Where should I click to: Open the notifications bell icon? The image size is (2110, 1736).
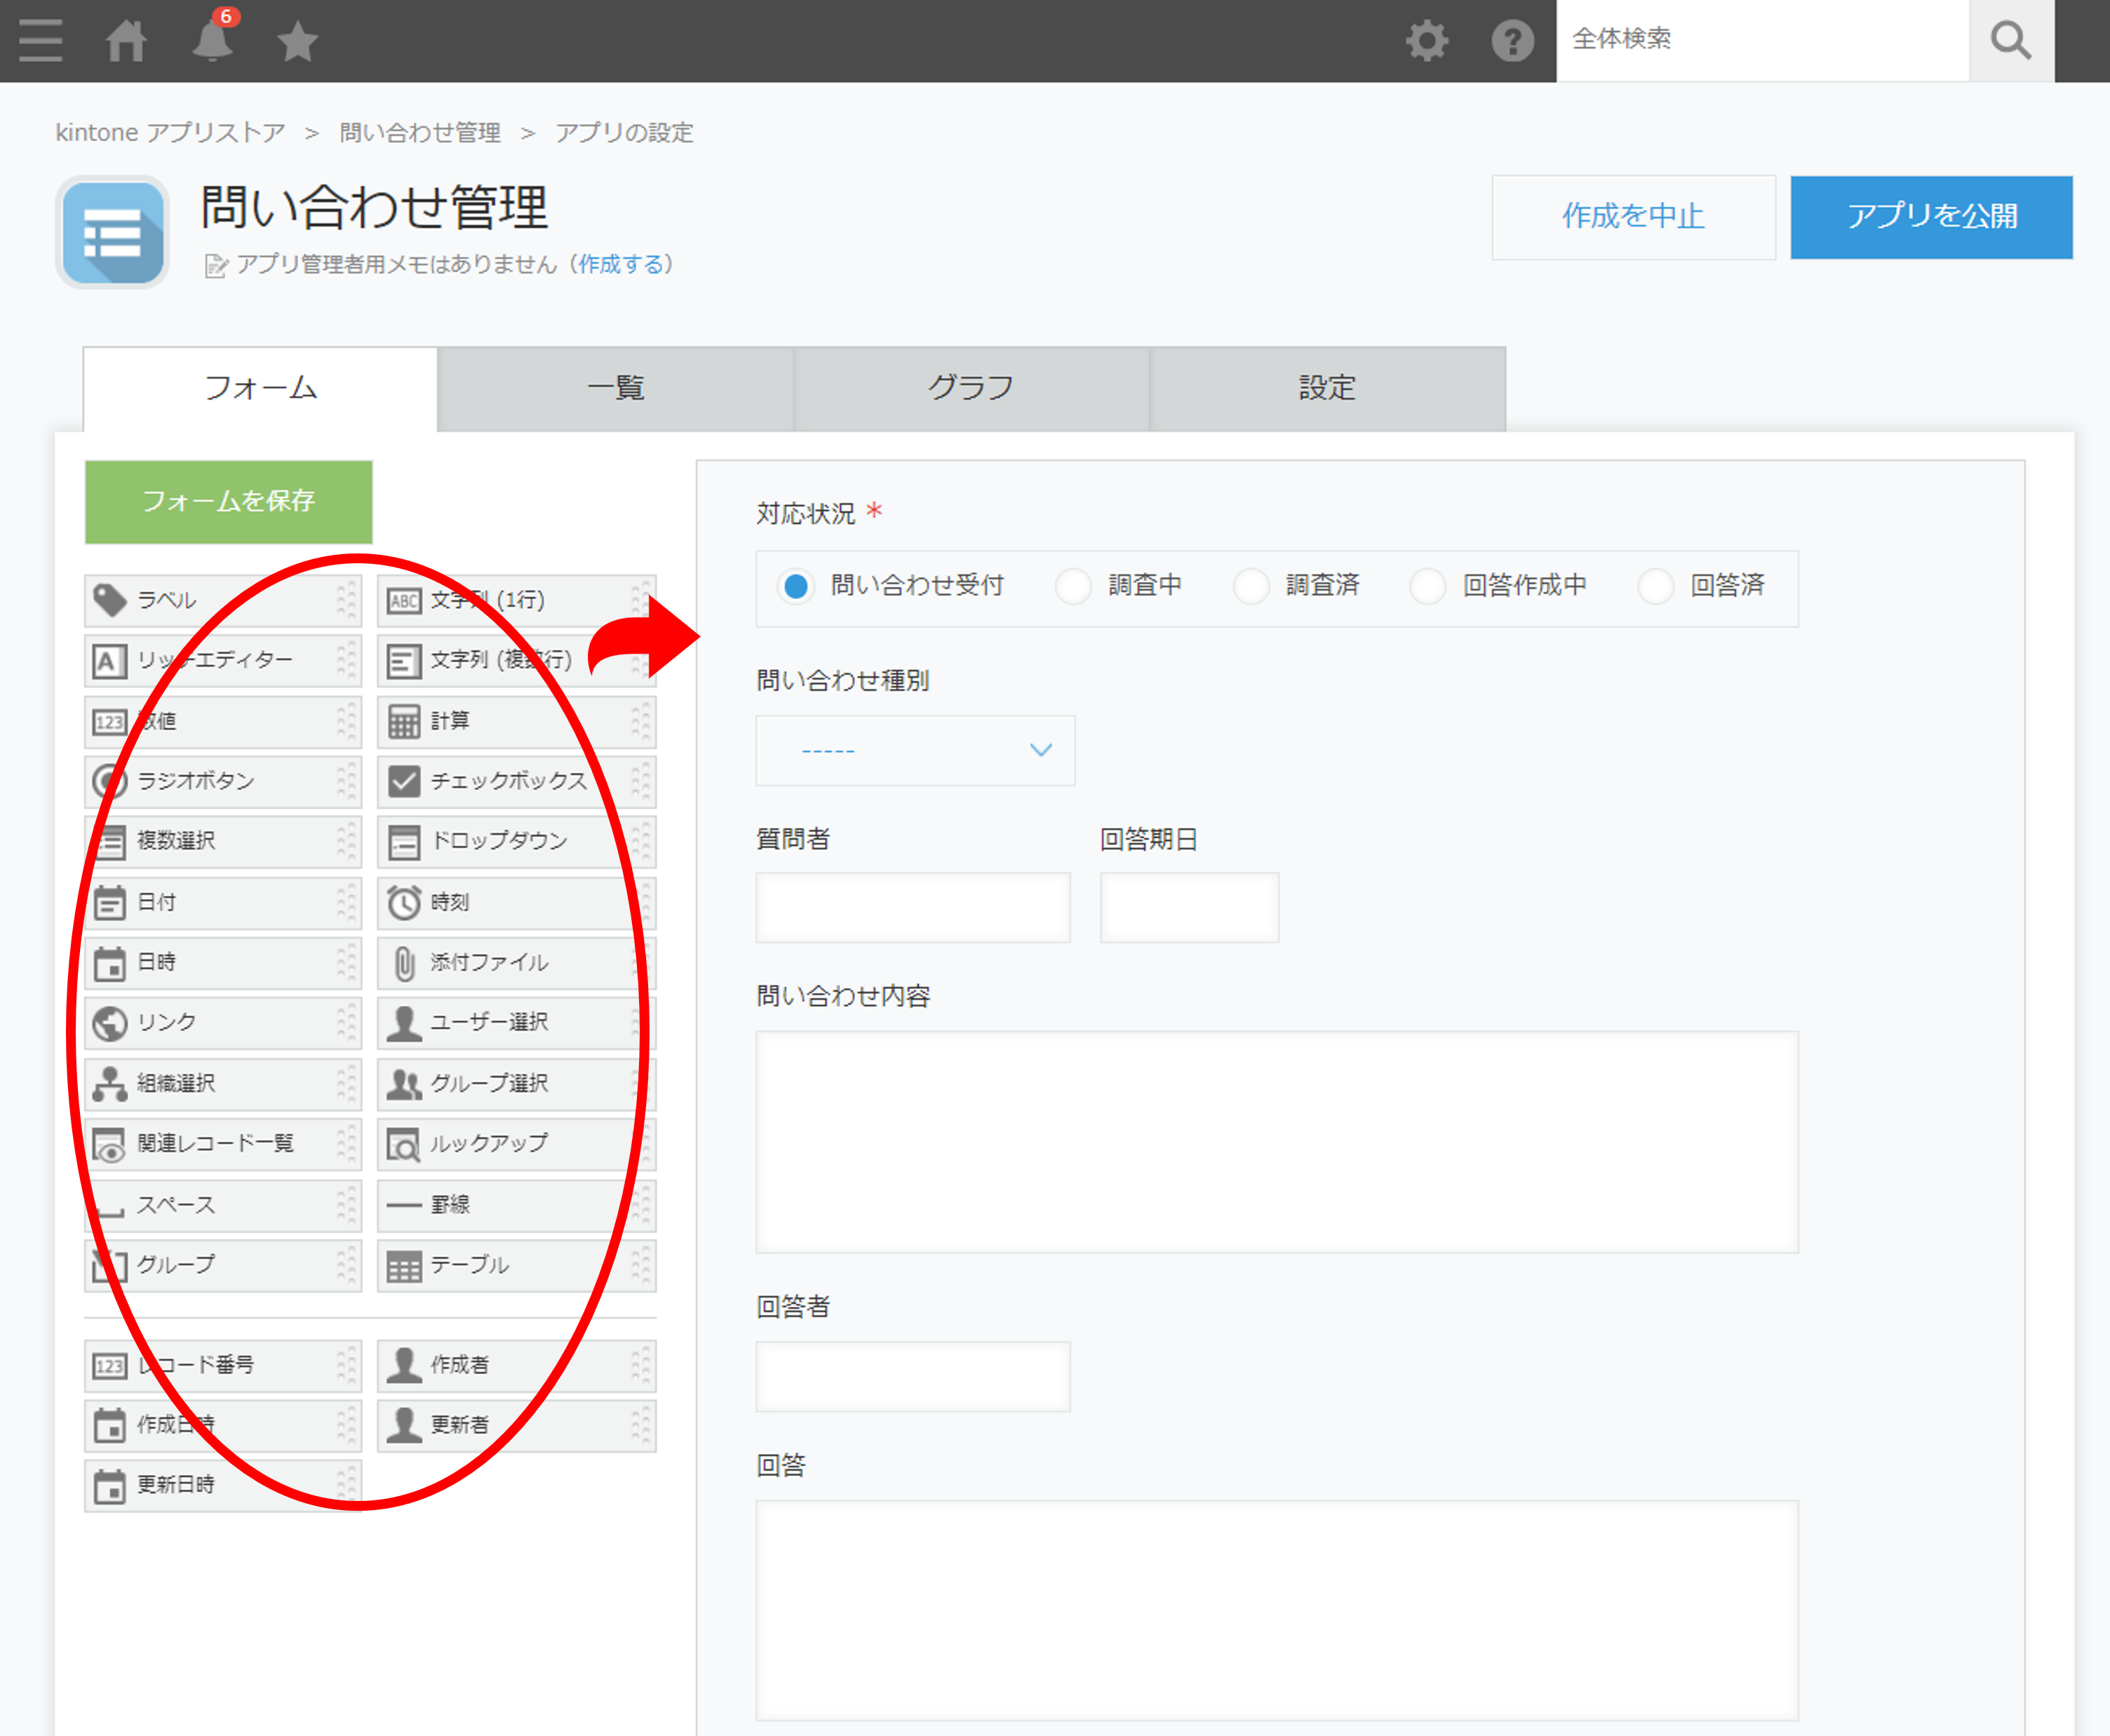pyautogui.click(x=213, y=40)
